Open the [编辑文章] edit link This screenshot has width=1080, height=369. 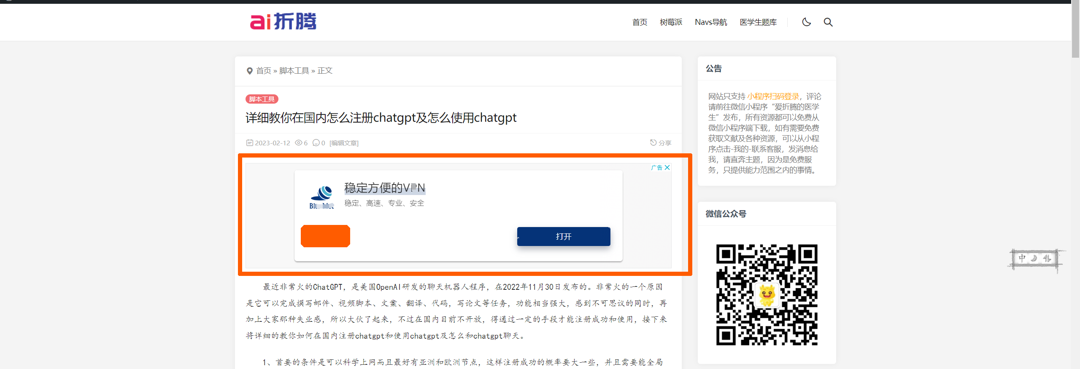coord(344,143)
